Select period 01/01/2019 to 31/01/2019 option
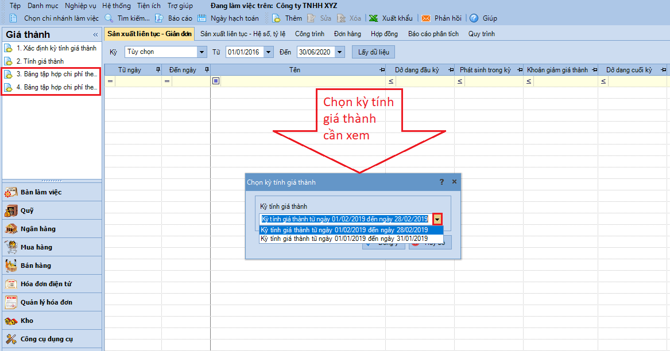Image resolution: width=670 pixels, height=351 pixels. coord(344,239)
